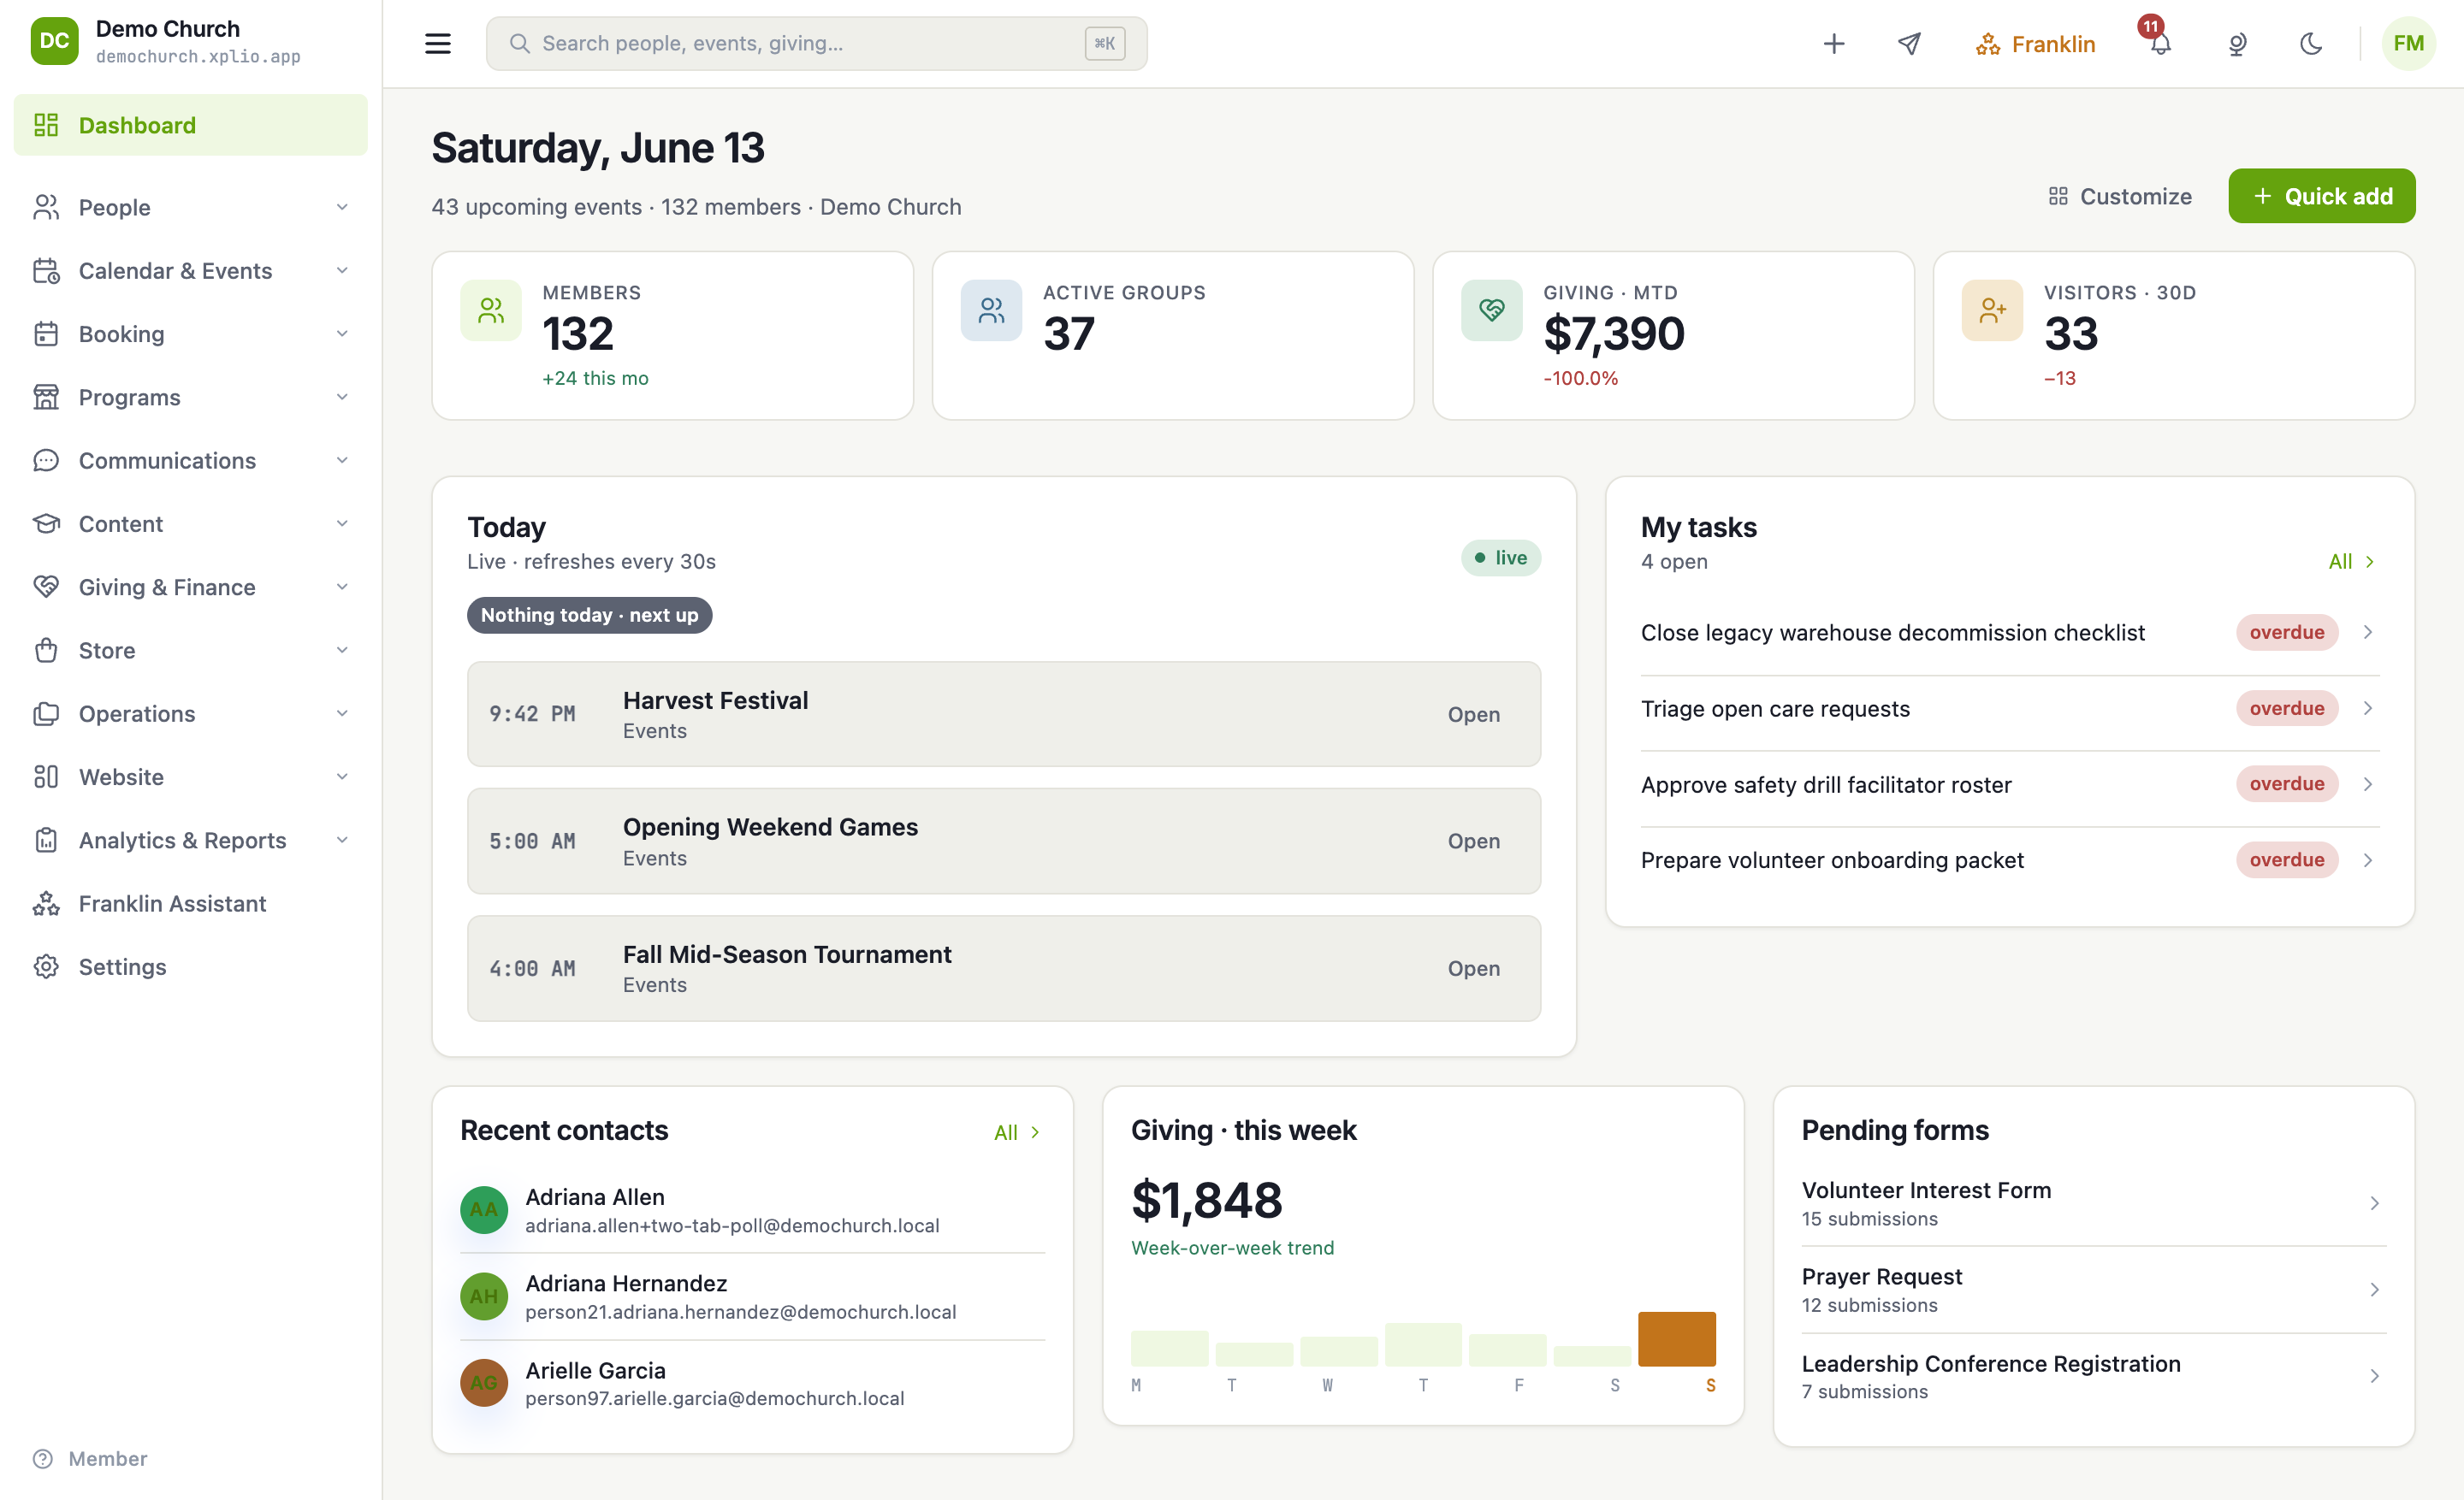View All recent contacts link

click(1017, 1132)
